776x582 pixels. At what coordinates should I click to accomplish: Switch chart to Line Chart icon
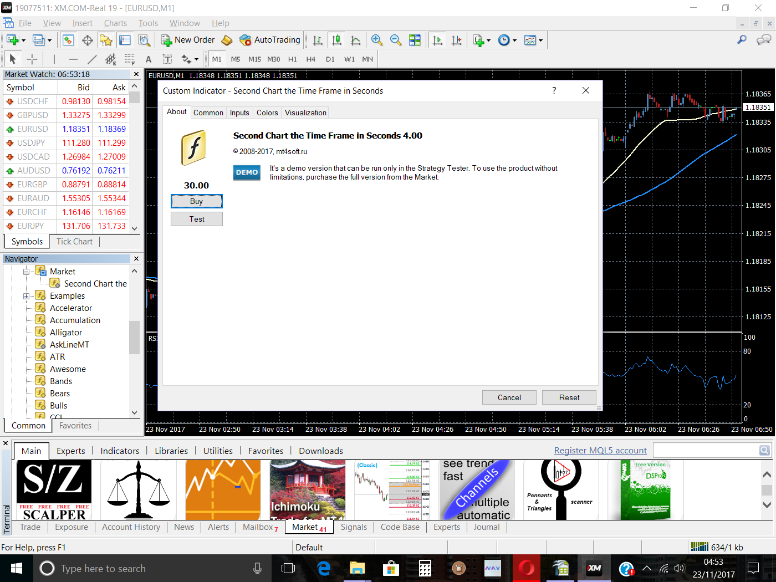(x=355, y=40)
